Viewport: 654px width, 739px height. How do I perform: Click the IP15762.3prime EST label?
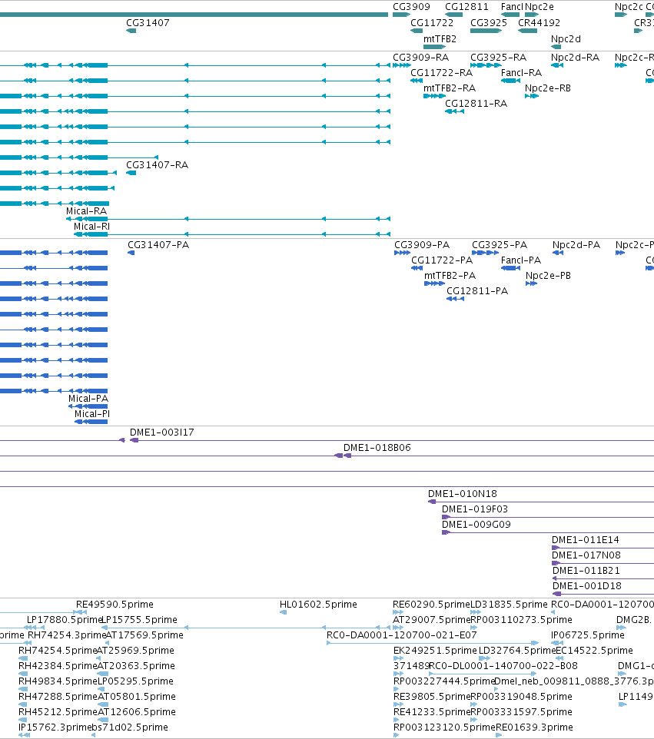[55, 727]
